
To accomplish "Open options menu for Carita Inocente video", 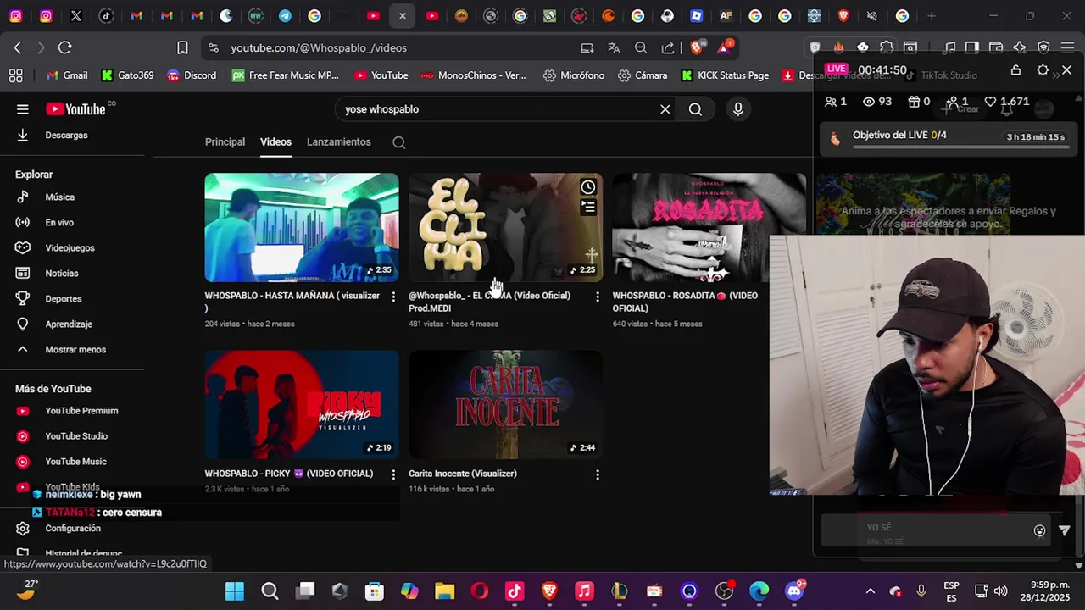I will tap(598, 474).
